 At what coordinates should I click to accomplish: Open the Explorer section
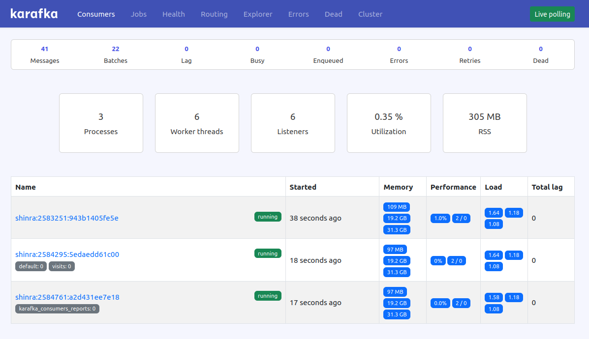pyautogui.click(x=258, y=14)
